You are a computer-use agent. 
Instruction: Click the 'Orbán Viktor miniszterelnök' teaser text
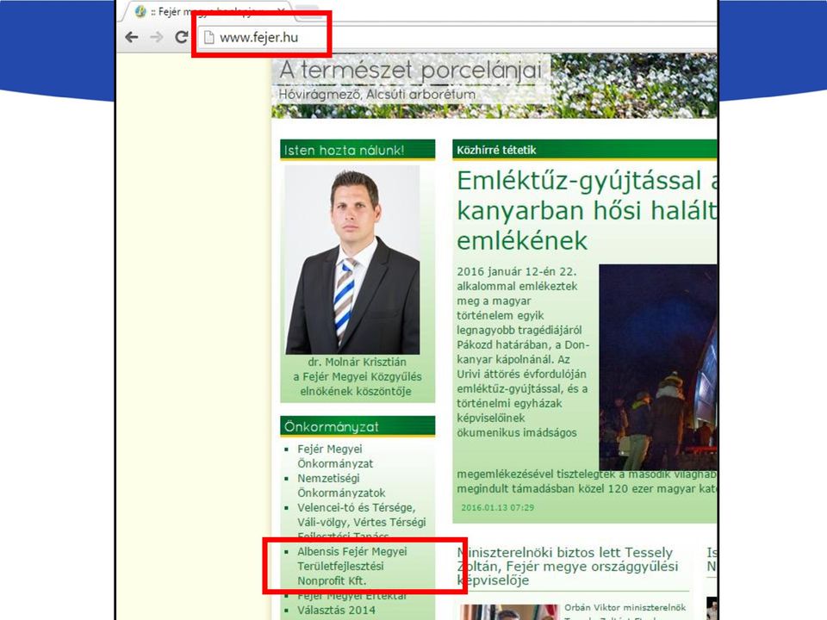pyautogui.click(x=625, y=607)
